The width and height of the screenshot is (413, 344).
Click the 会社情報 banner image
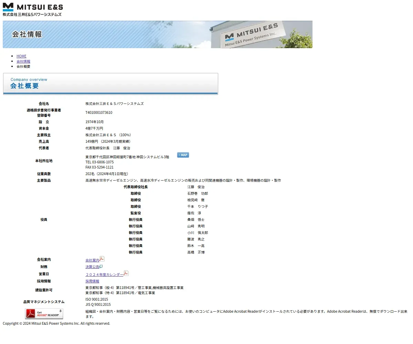coord(158,34)
